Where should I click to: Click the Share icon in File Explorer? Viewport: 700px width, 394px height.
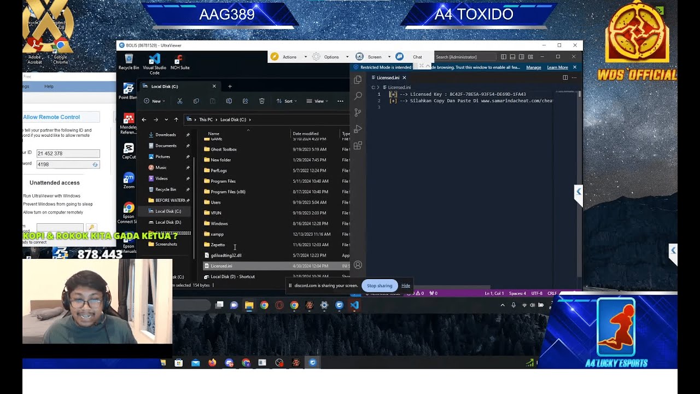pyautogui.click(x=245, y=101)
